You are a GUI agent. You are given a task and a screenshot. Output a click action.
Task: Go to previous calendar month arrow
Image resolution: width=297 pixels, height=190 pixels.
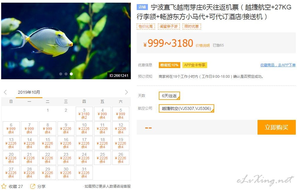(x=5, y=92)
